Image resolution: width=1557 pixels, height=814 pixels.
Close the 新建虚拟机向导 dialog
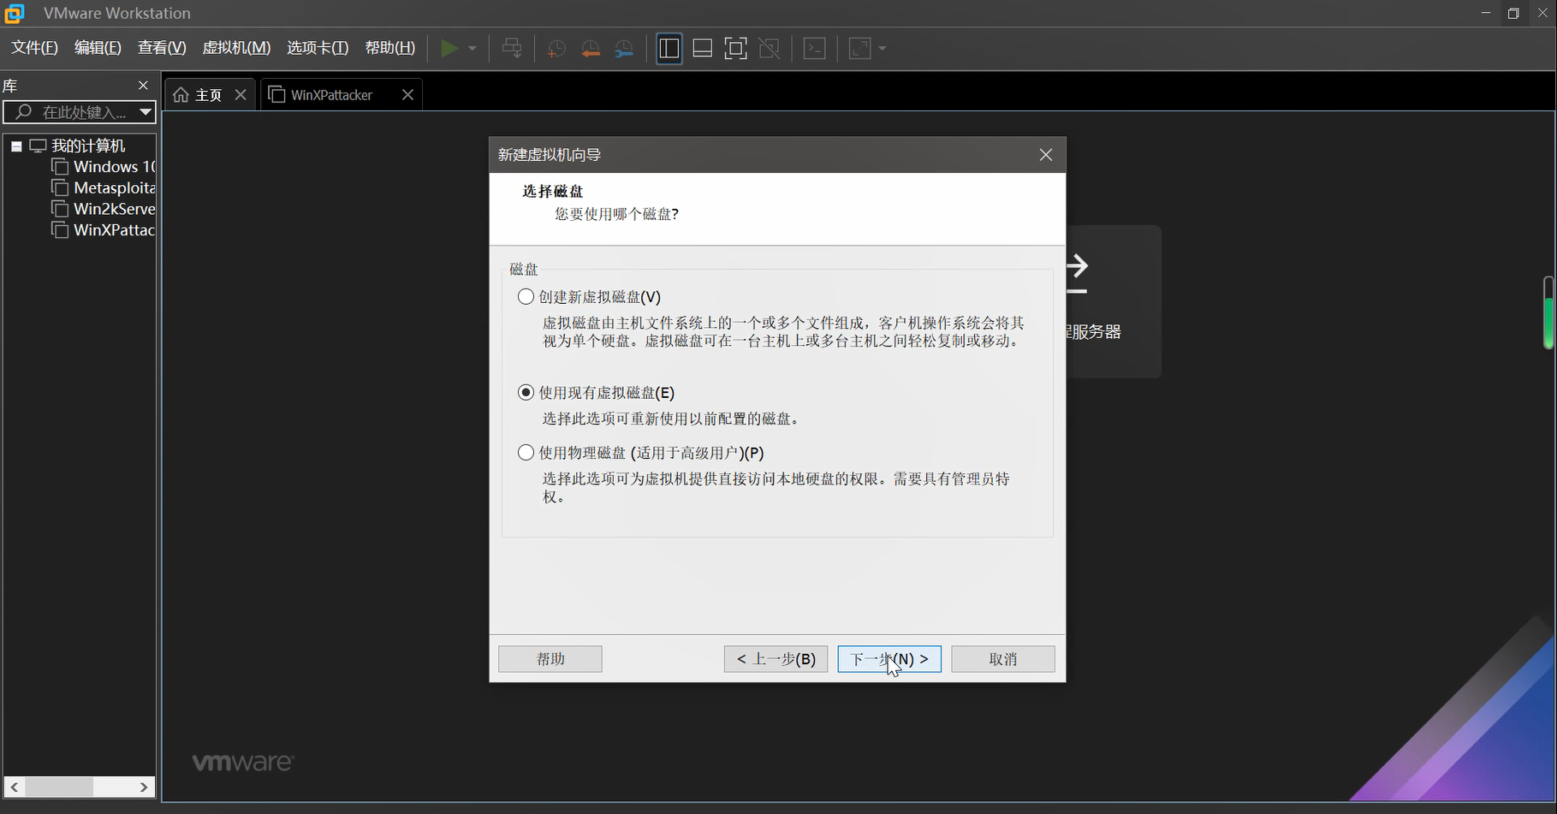pos(1046,155)
